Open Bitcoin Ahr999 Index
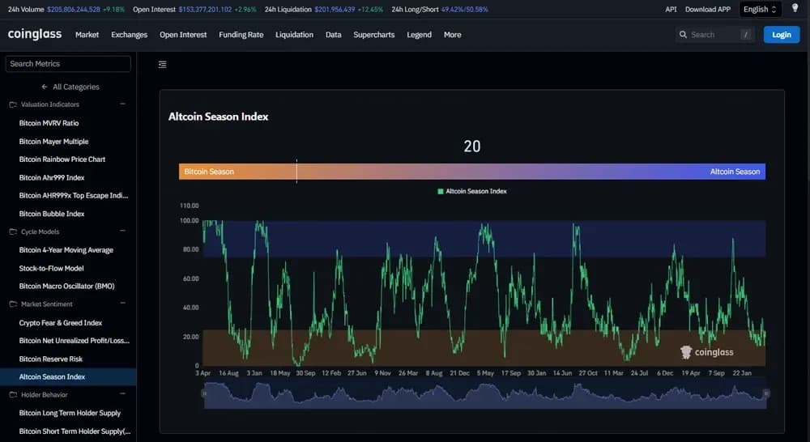Screen dimensions: 810x442 [x=52, y=177]
